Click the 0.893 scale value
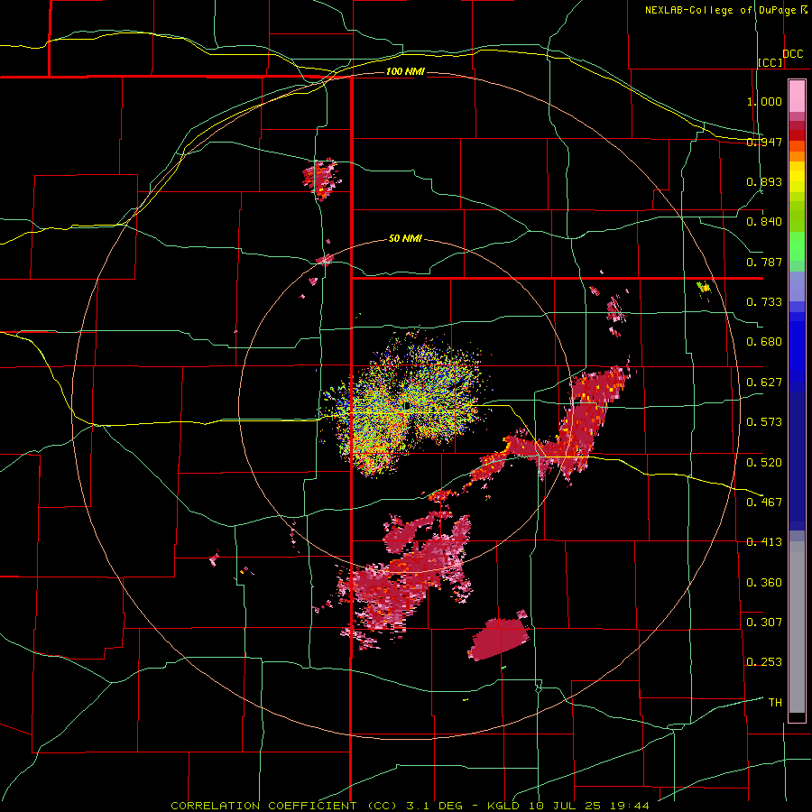Viewport: 812px width, 812px height. [764, 181]
